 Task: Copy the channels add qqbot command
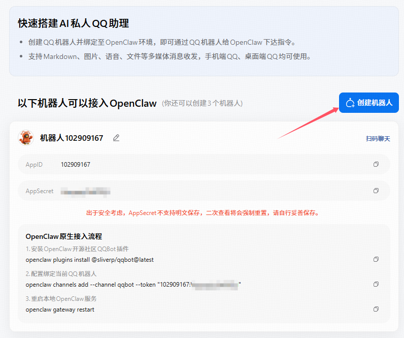point(376,284)
